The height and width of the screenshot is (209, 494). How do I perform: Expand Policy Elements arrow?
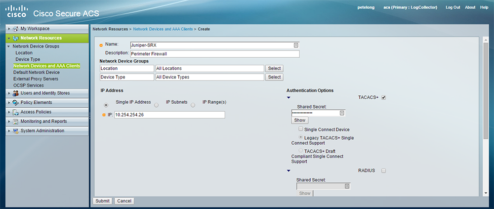tap(9, 103)
